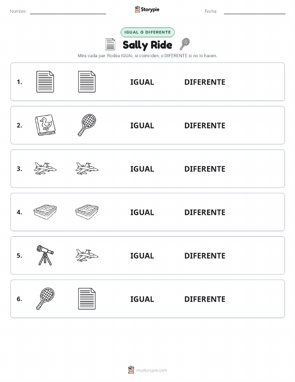This screenshot has height=382, width=295.
Task: Select DIFERENTE for row 5
Action: pyautogui.click(x=205, y=255)
